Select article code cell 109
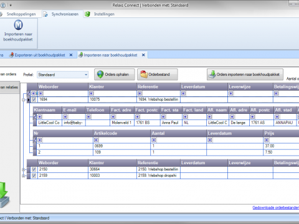Image resolution: width=299 pixels, height=224 pixels. click(x=122, y=152)
